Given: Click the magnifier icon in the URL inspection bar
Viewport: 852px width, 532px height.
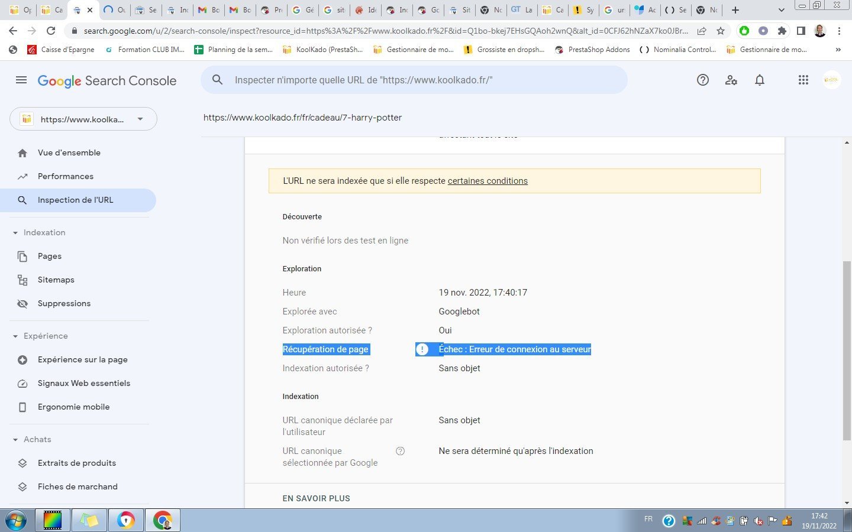Looking at the screenshot, I should (x=218, y=80).
